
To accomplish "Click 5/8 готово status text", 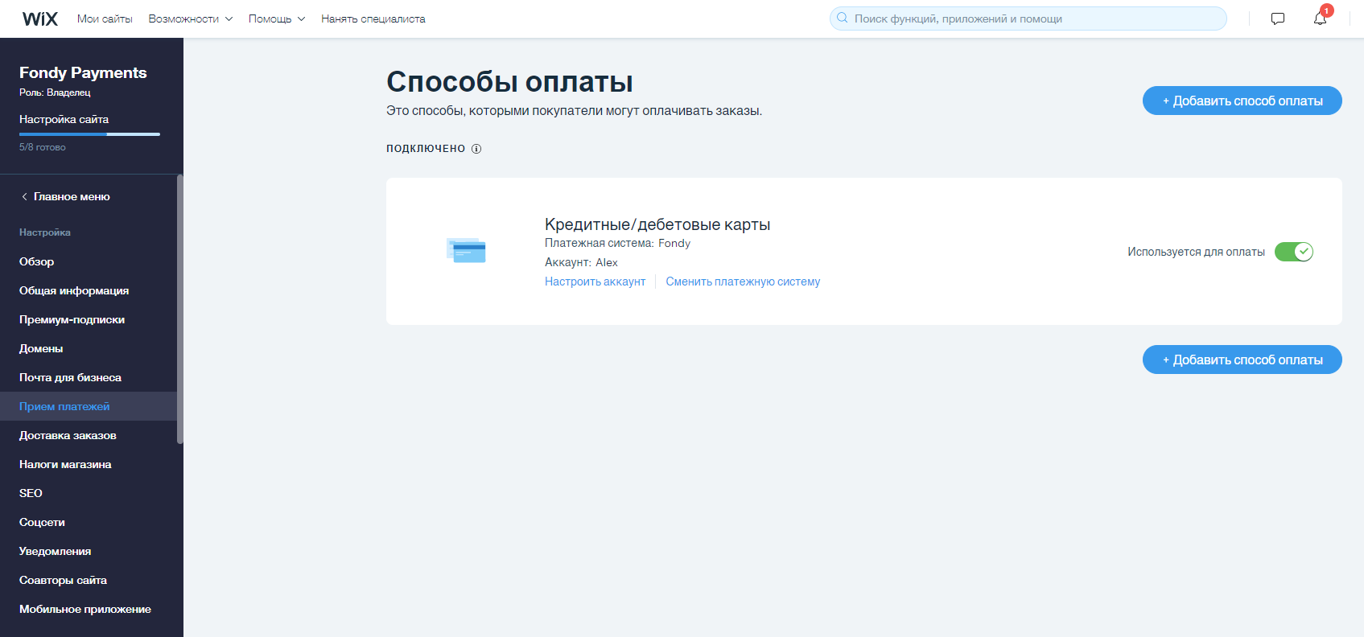I will click(43, 147).
